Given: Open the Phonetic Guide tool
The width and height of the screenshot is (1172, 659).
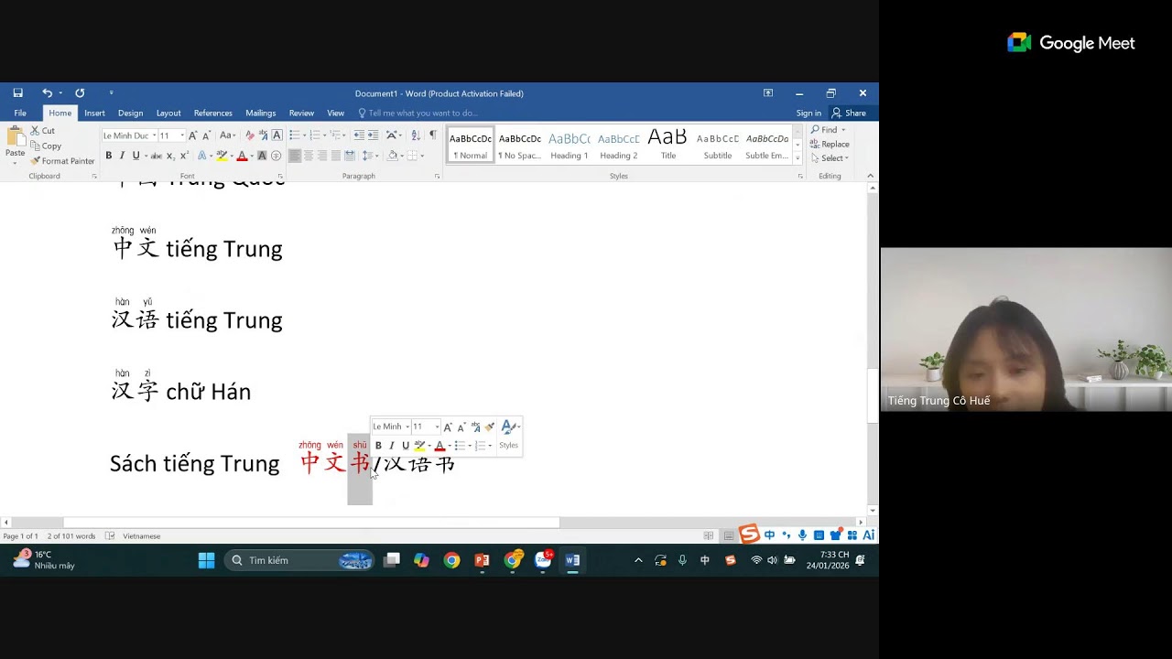Looking at the screenshot, I should pos(263,135).
